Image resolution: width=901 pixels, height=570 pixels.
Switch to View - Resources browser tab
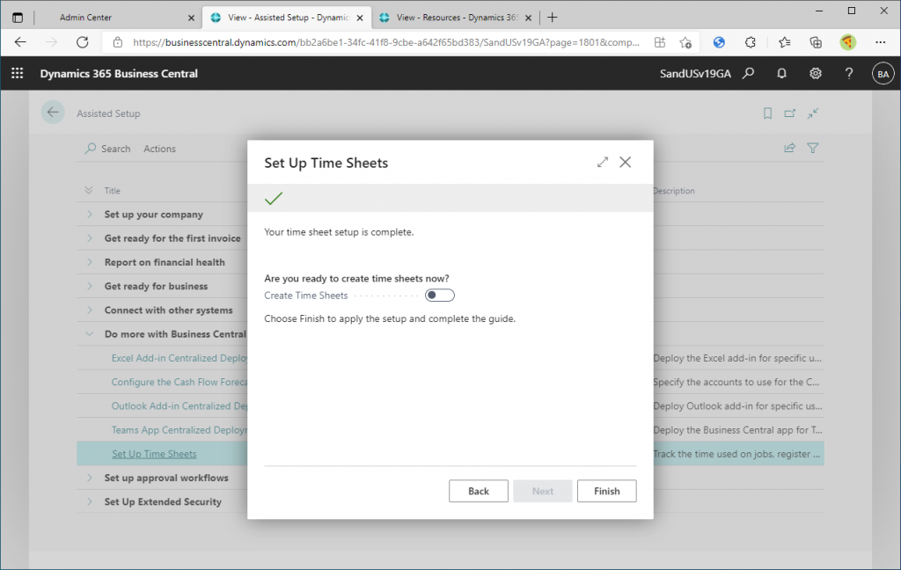point(457,18)
